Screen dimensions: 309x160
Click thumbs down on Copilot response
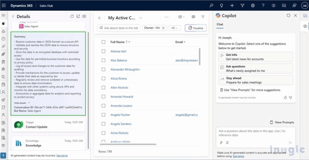tap(290, 97)
